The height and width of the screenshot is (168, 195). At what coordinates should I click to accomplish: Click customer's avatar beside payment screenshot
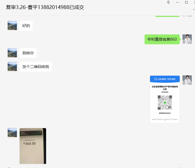[x=12, y=132]
